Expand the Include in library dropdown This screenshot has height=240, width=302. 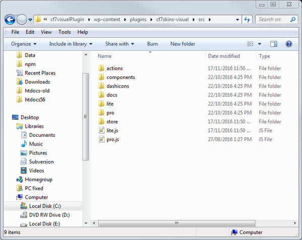pos(71,44)
